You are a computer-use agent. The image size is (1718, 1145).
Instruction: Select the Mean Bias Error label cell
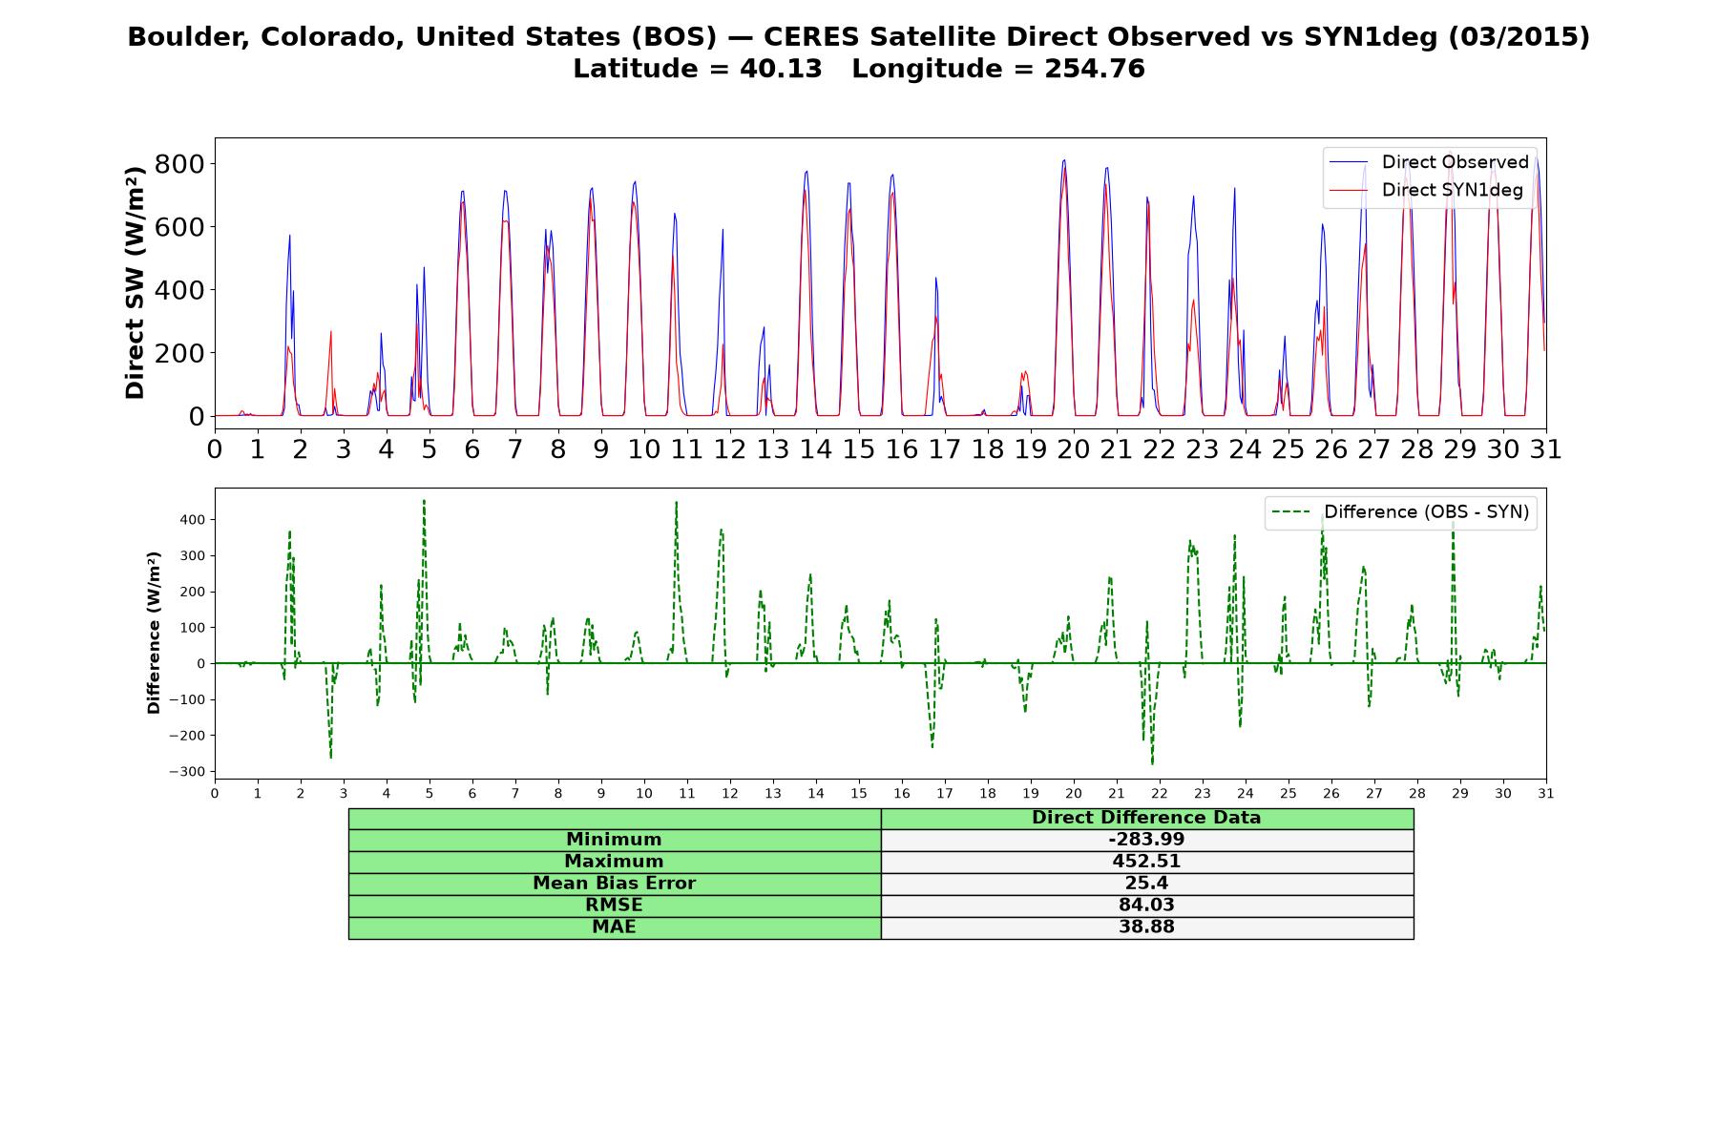(615, 885)
